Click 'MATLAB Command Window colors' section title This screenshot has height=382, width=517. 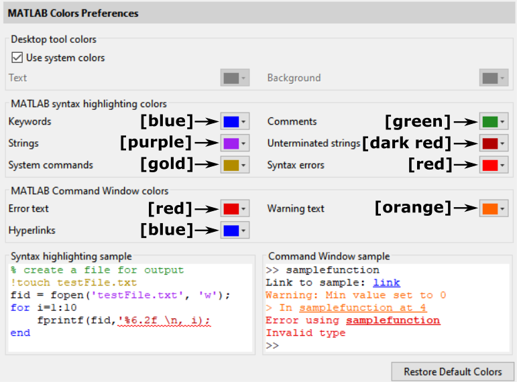[x=89, y=191]
